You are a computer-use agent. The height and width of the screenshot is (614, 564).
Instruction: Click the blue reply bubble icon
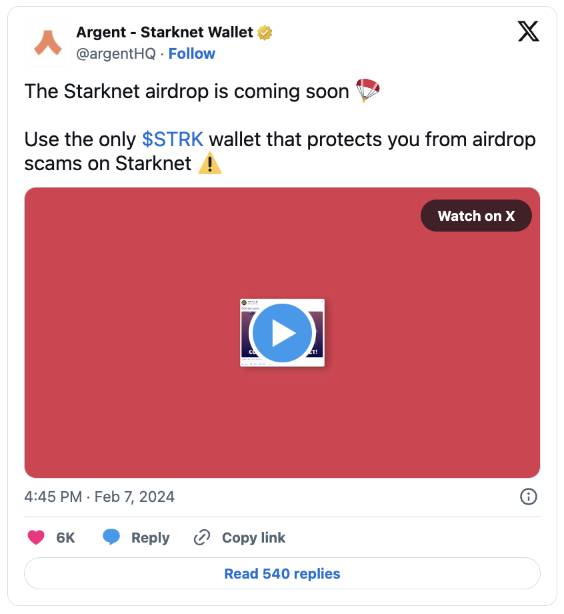tap(111, 537)
